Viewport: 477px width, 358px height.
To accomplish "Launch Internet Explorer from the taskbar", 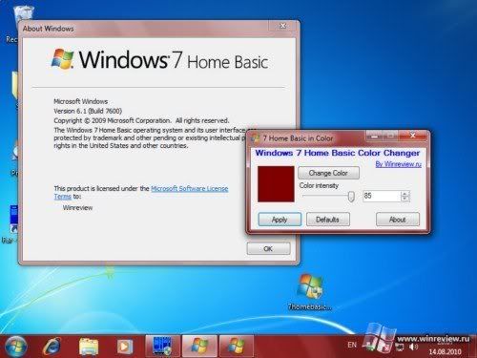I will [52, 347].
